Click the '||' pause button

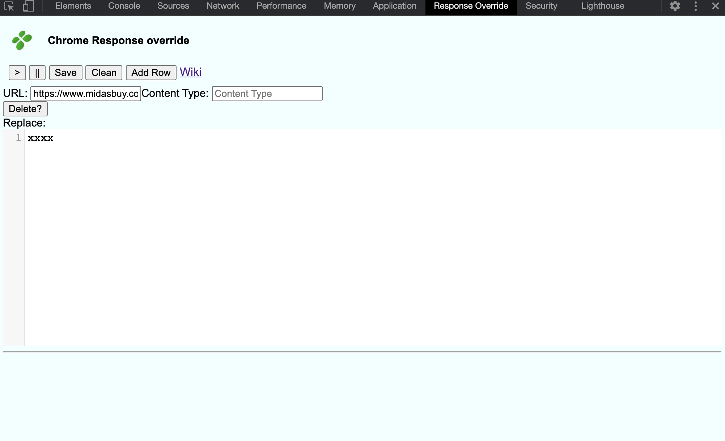37,72
